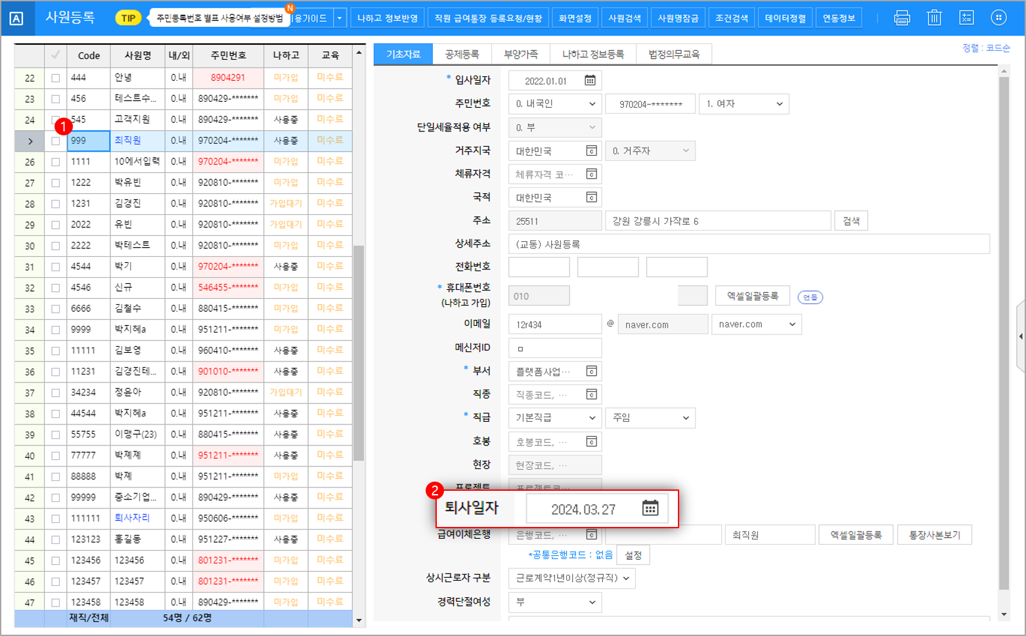Select the checkbox for 123123 홍길동
1026x636 pixels.
point(55,539)
